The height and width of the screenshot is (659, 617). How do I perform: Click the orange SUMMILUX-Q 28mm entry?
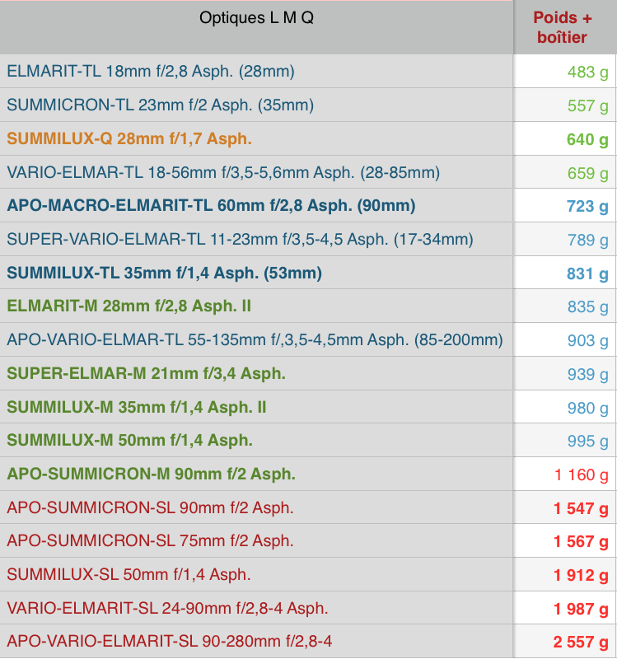tap(129, 138)
